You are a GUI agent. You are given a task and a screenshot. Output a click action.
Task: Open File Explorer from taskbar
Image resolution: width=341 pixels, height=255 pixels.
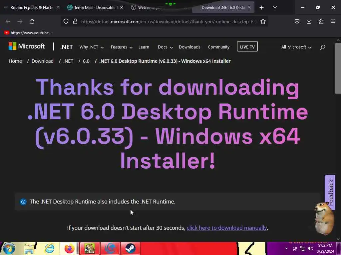tap(29, 248)
